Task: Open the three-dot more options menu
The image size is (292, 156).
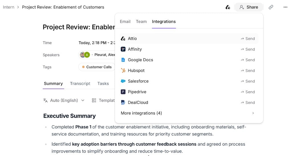Action: pos(285,7)
